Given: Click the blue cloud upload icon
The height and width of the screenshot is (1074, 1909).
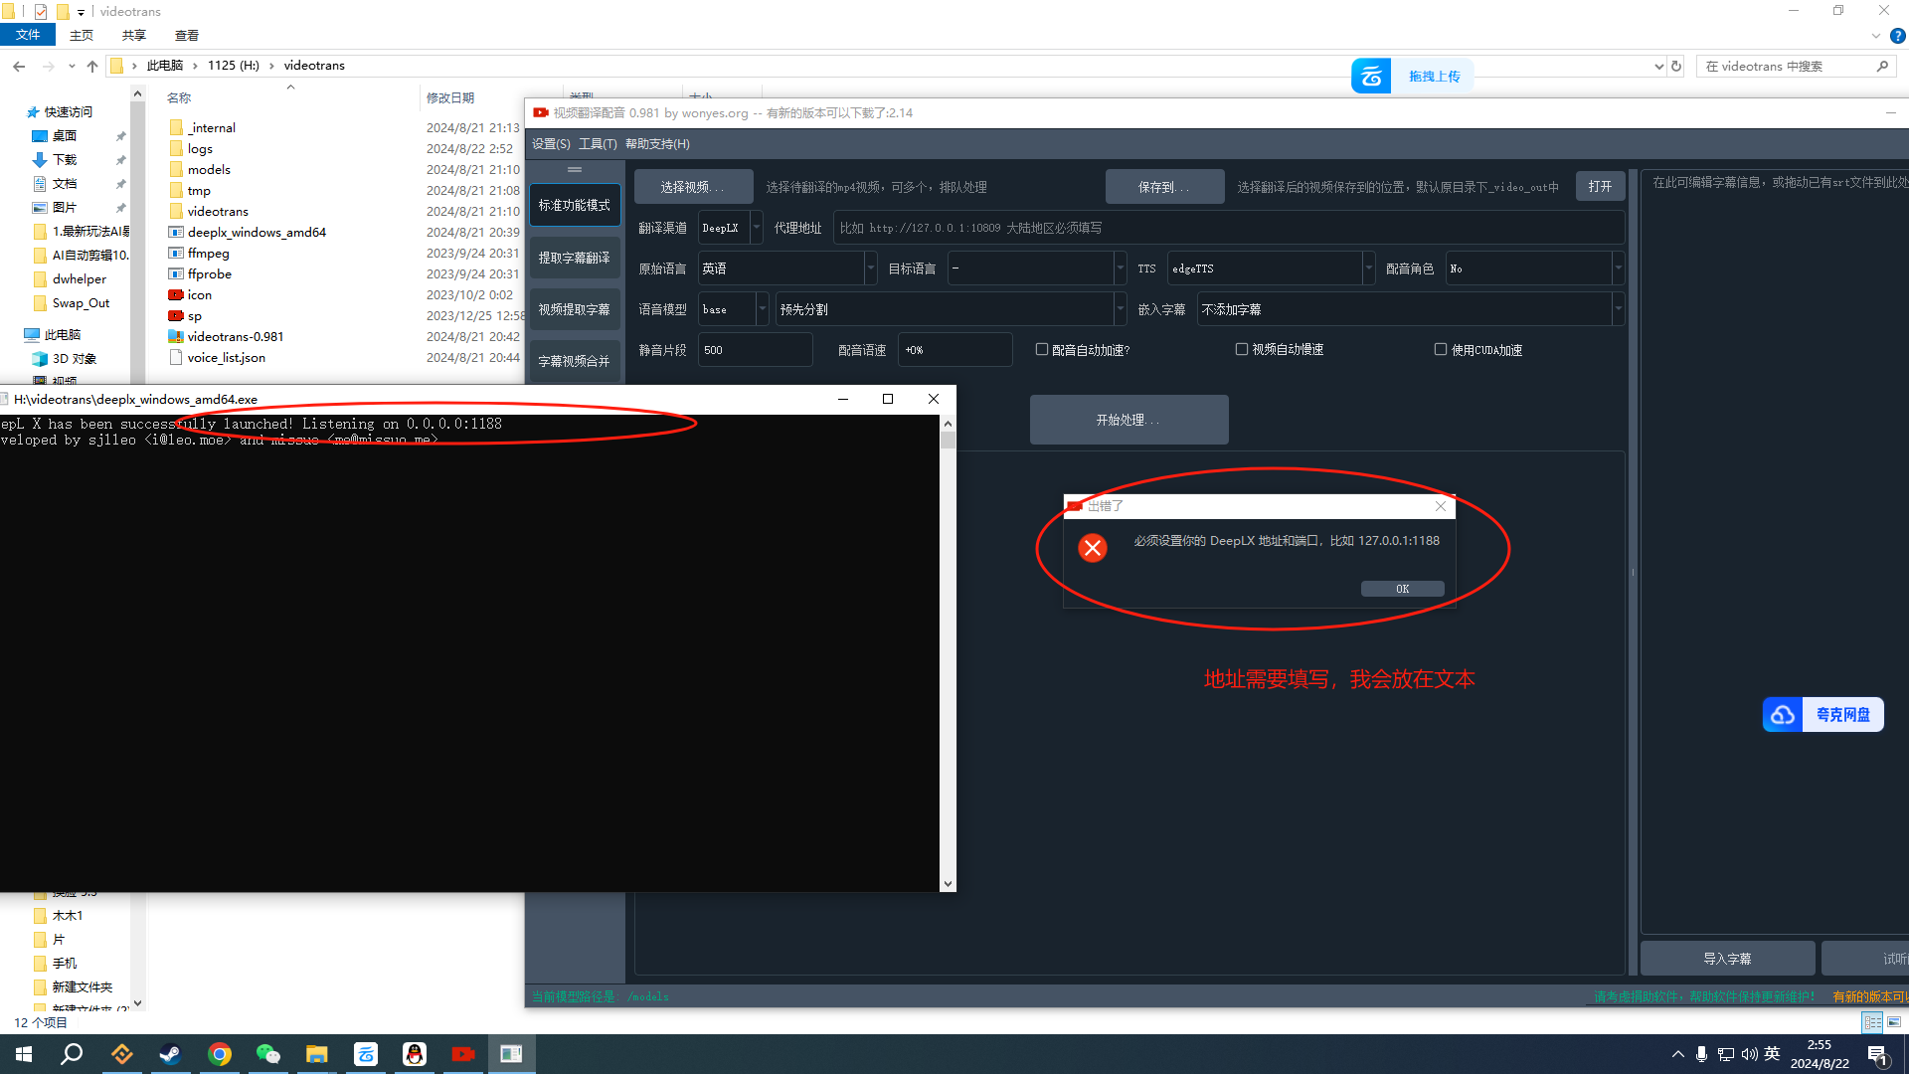Looking at the screenshot, I should click(x=1371, y=76).
